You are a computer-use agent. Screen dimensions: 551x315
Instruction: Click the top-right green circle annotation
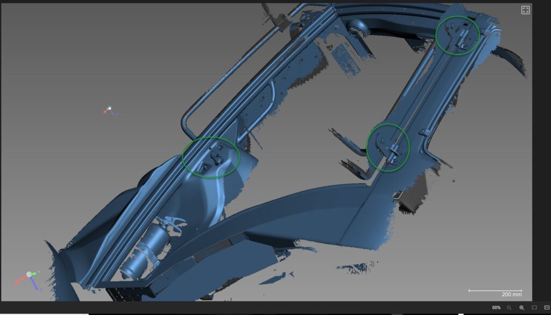coord(457,35)
